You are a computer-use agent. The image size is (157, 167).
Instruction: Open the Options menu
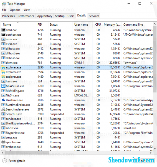coord(15,10)
